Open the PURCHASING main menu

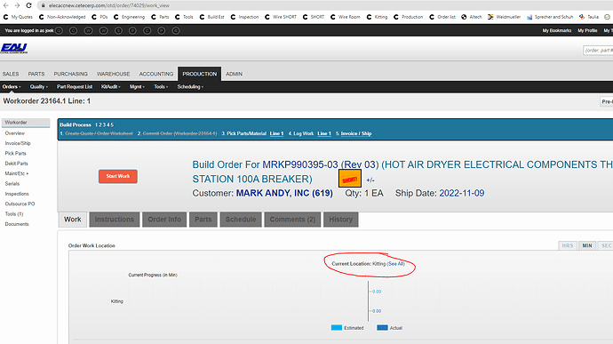pos(71,74)
